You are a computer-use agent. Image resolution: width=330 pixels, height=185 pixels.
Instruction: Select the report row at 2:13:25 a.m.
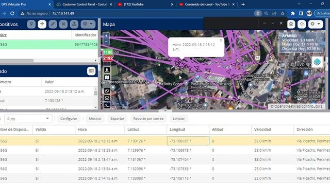click(x=165, y=151)
